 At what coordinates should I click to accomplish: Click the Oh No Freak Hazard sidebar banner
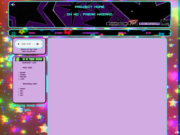coord(29,59)
